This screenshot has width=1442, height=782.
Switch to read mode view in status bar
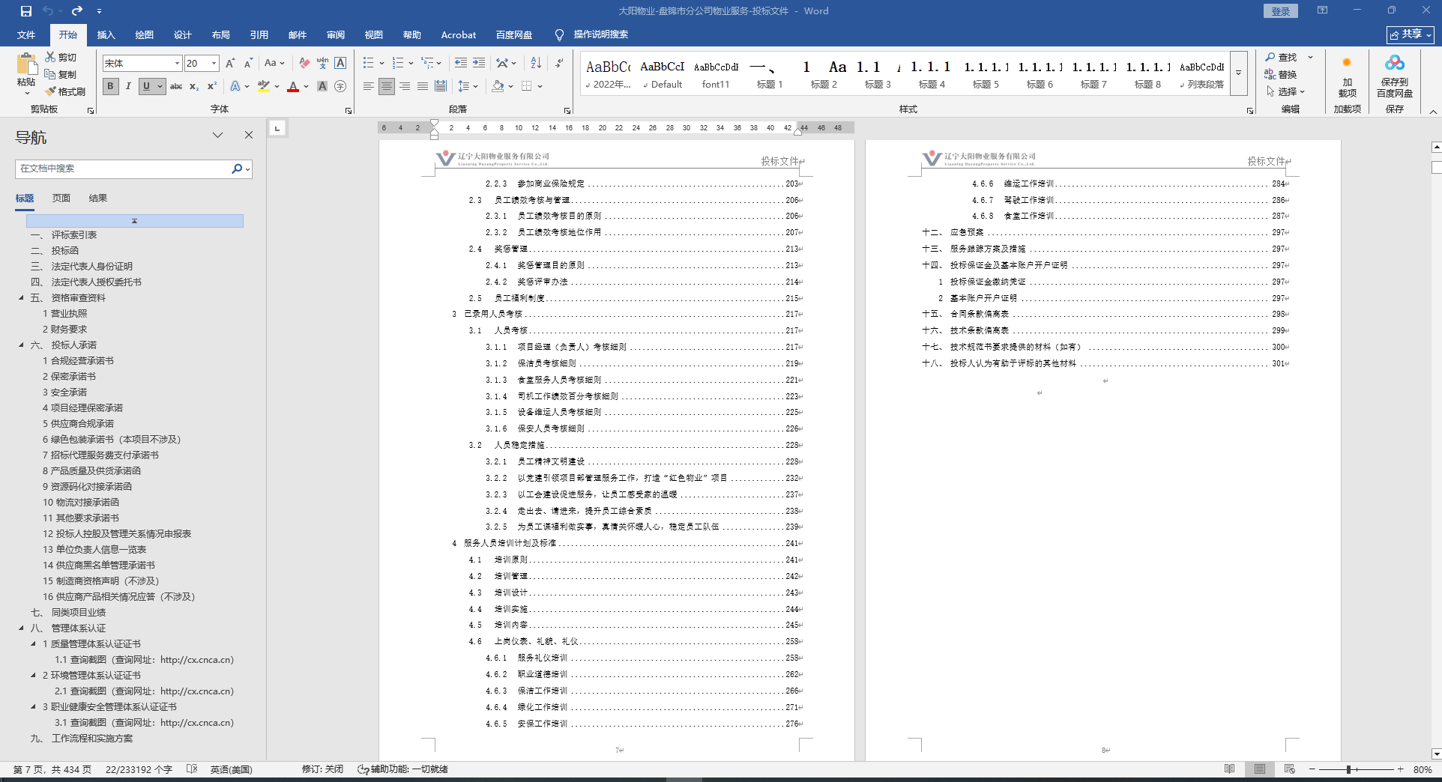(x=1230, y=769)
